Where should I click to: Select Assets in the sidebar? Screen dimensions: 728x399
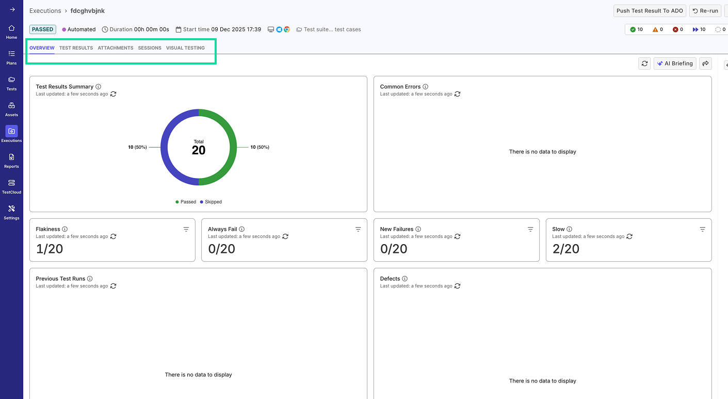pyautogui.click(x=11, y=108)
